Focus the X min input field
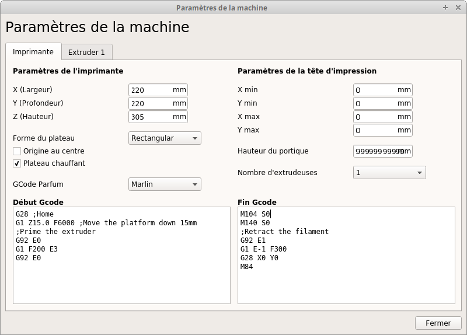Viewport: 467px width, 335px height. point(383,90)
